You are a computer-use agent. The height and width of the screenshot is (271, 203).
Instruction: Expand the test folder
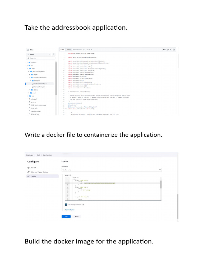pos(28,96)
